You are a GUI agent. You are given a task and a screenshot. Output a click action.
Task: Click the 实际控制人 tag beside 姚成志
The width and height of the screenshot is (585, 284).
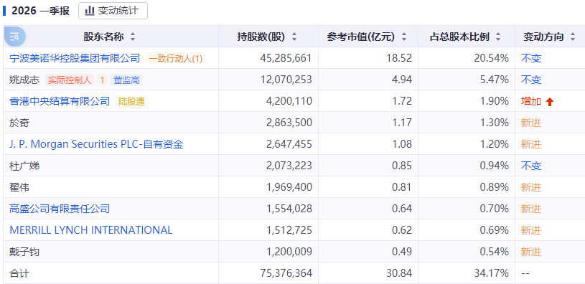pyautogui.click(x=70, y=80)
